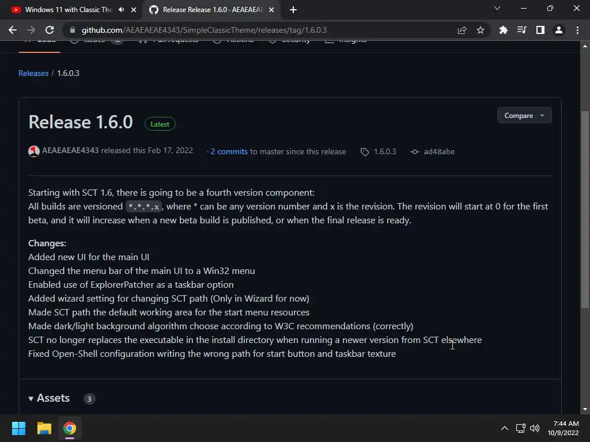The image size is (590, 442).
Task: Open File Explorer from the taskbar
Action: tap(44, 428)
